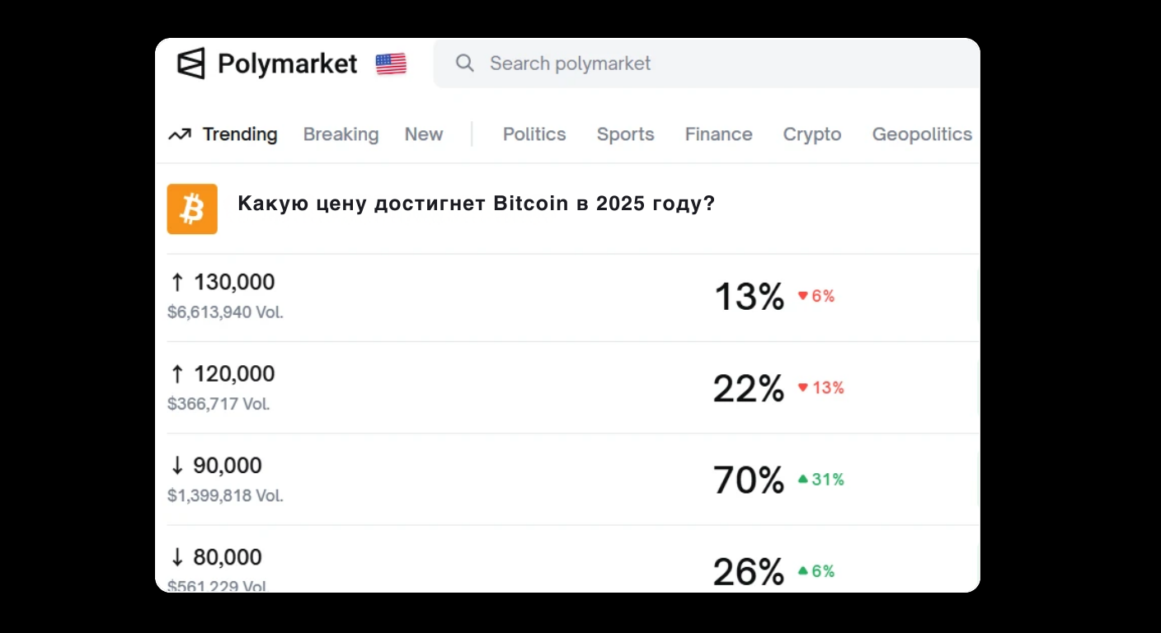
Task: Click the Breaking category link
Action: click(341, 134)
